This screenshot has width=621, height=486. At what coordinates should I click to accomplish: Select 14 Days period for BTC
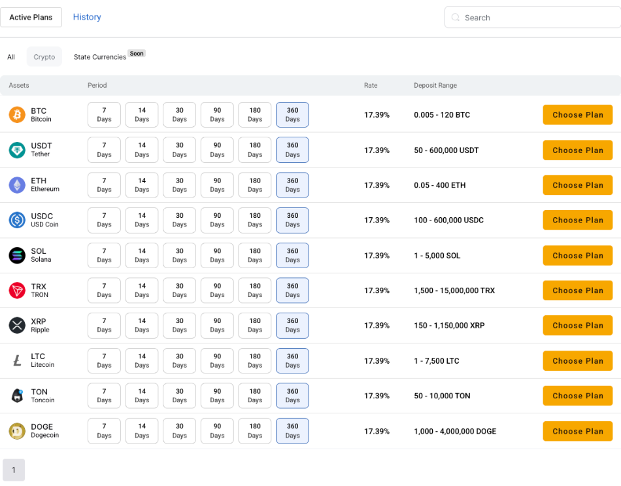click(142, 114)
